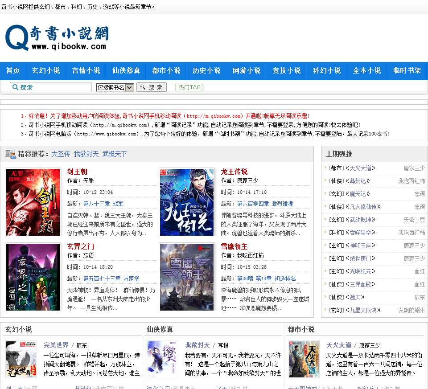The width and height of the screenshot is (428, 389).
Task: Open 《遮天》 in 上期强推 list
Action: tap(355, 297)
